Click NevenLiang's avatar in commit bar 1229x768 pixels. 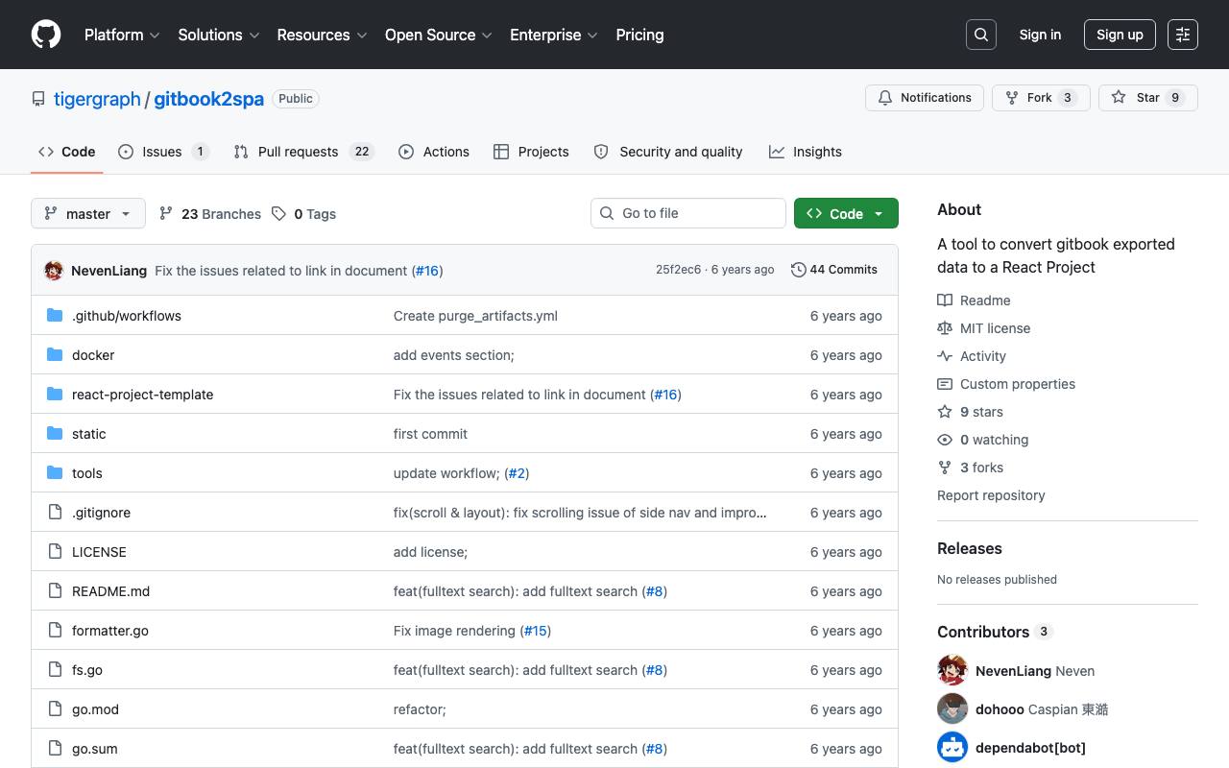click(x=54, y=271)
